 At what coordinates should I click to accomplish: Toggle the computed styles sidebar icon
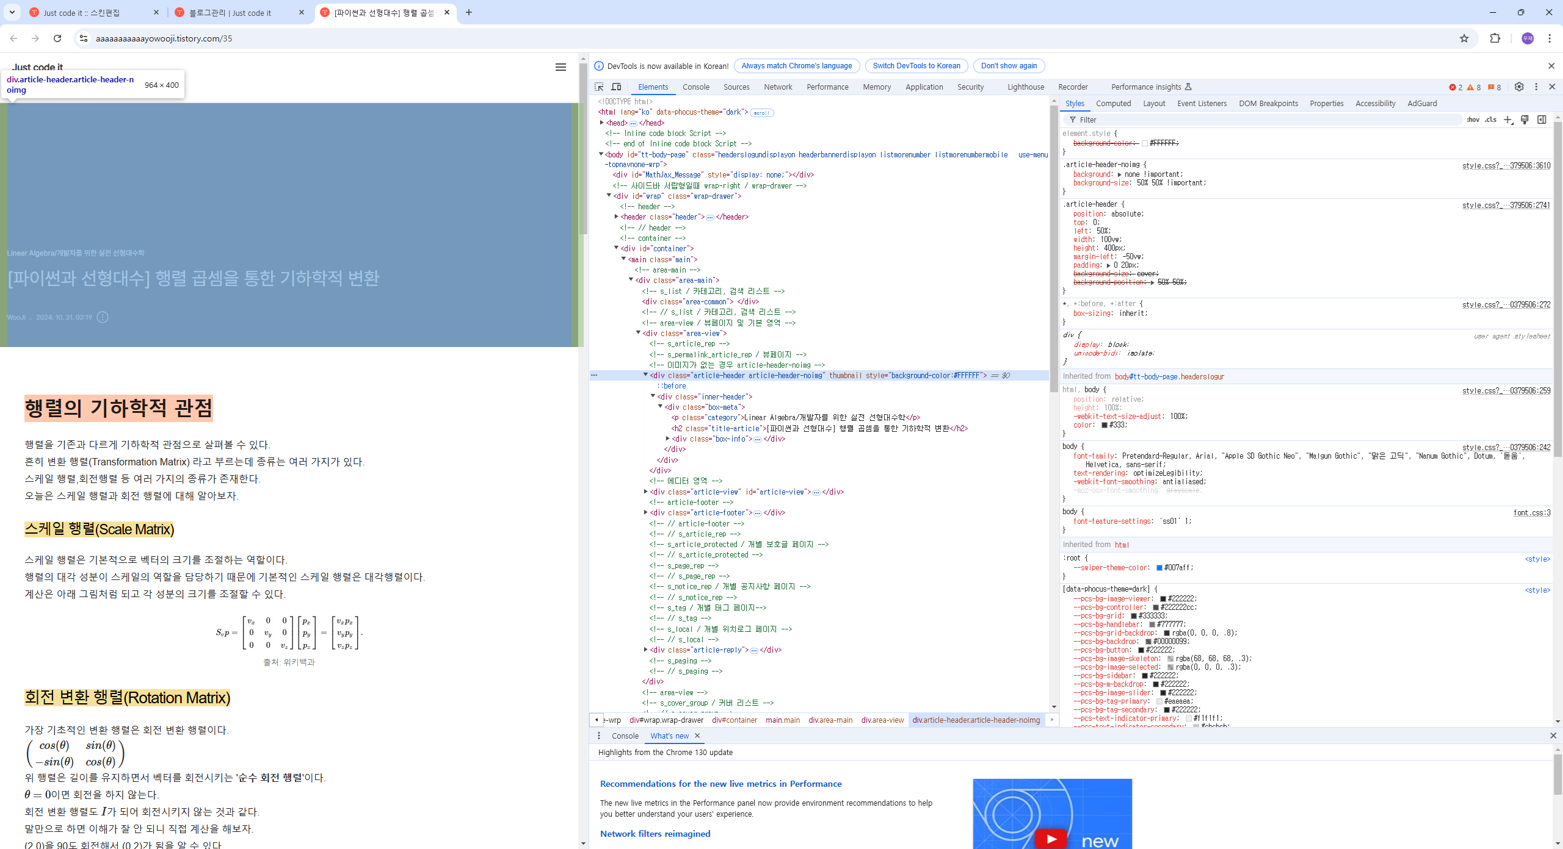(1542, 120)
